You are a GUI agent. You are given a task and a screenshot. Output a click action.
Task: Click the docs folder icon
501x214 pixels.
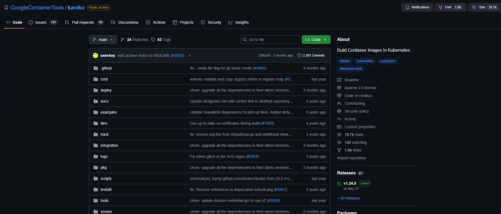click(x=96, y=101)
